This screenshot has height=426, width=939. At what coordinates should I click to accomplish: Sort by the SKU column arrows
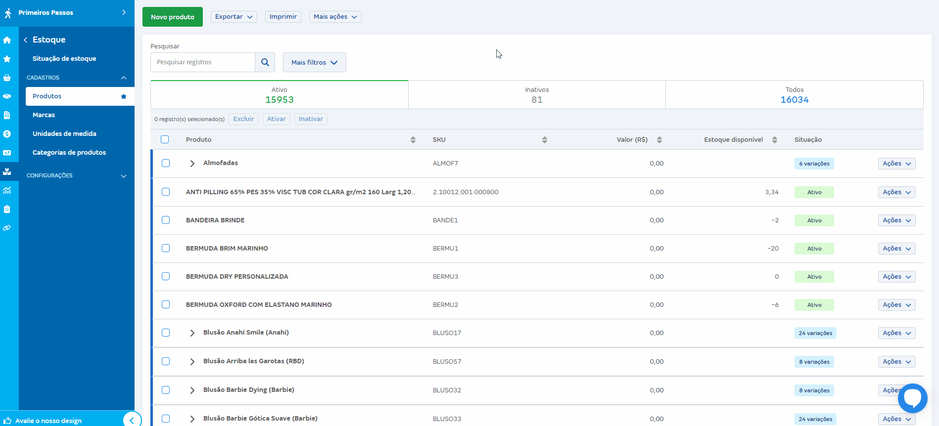(x=545, y=140)
